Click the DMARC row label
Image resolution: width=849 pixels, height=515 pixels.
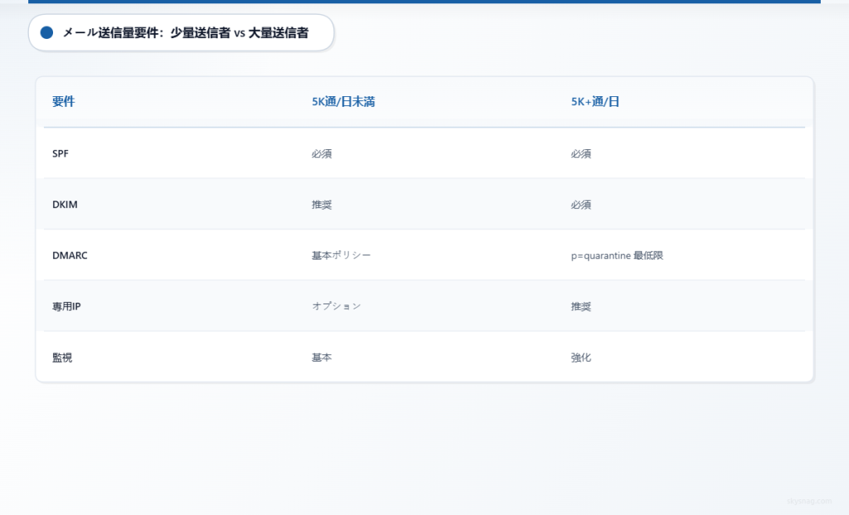pos(70,255)
